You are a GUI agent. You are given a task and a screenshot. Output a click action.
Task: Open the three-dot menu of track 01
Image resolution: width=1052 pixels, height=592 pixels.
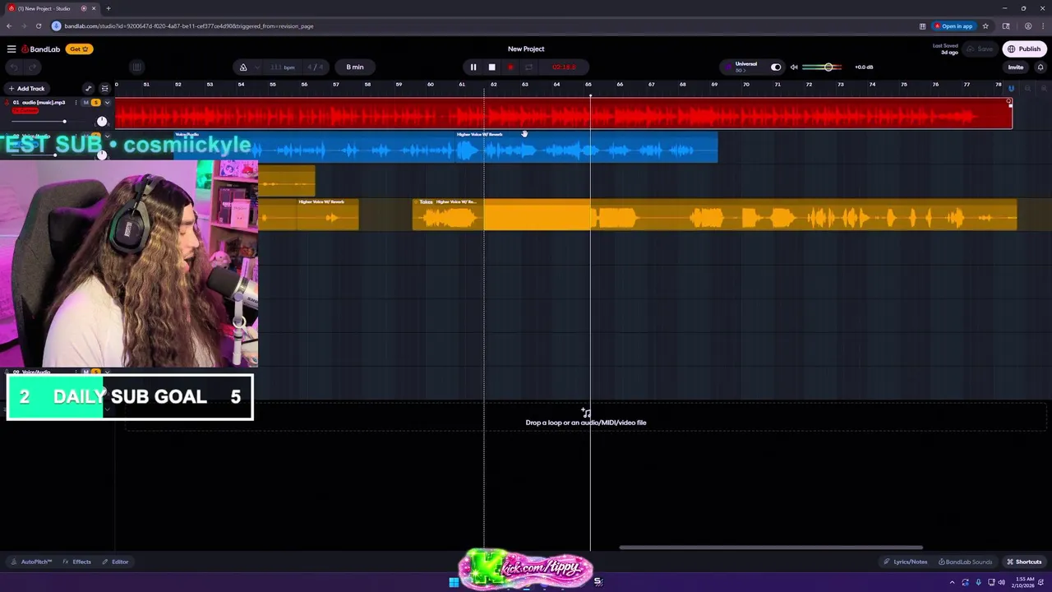tap(76, 103)
